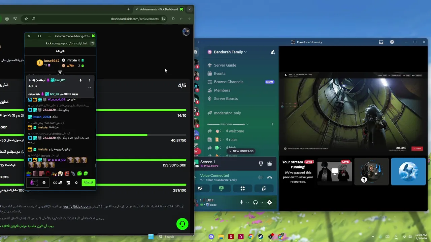Jump to NEW UNREADS in channel list
Image resolution: width=431 pixels, height=242 pixels.
coord(241,151)
